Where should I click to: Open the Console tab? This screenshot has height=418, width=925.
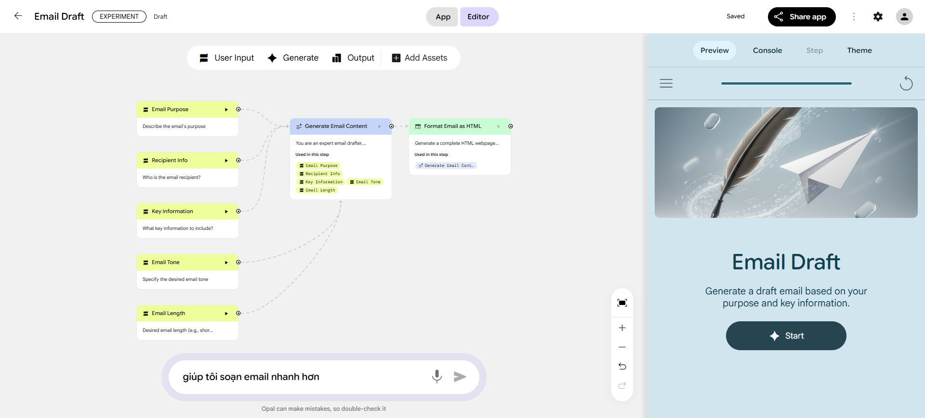[767, 51]
